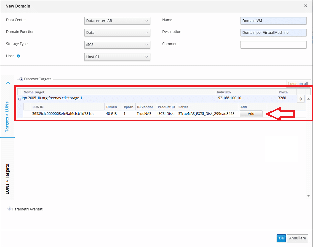313x247 pixels.
Task: Close the New Domain dialog
Action: [x=306, y=6]
